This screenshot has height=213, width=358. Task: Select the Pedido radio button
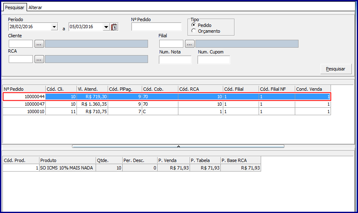(x=194, y=25)
